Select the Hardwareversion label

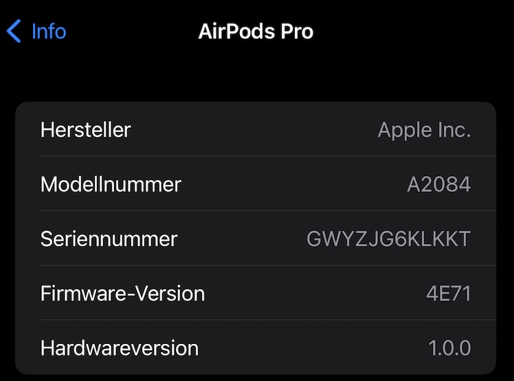click(120, 347)
